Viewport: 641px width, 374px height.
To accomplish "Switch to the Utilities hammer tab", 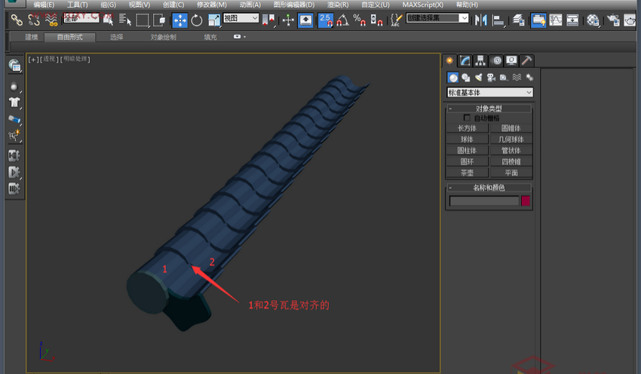I will click(526, 61).
